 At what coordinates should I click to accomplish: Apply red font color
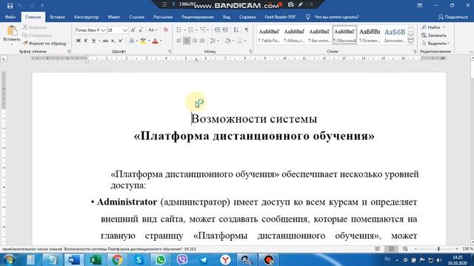coord(155,41)
